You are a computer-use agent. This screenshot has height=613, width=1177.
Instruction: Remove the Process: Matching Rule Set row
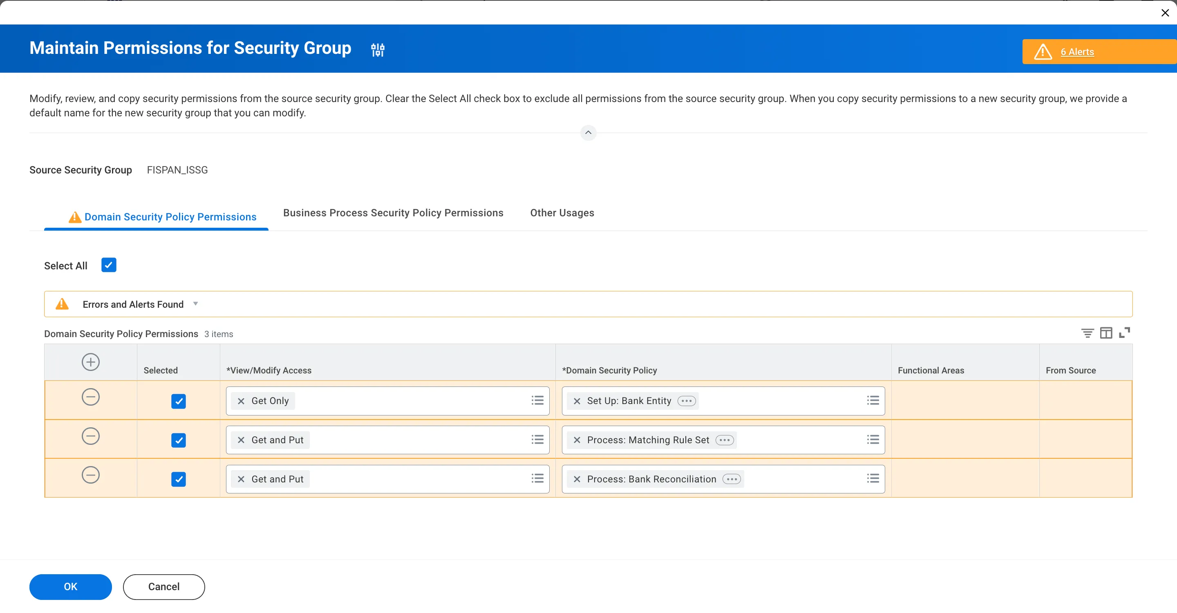[90, 436]
